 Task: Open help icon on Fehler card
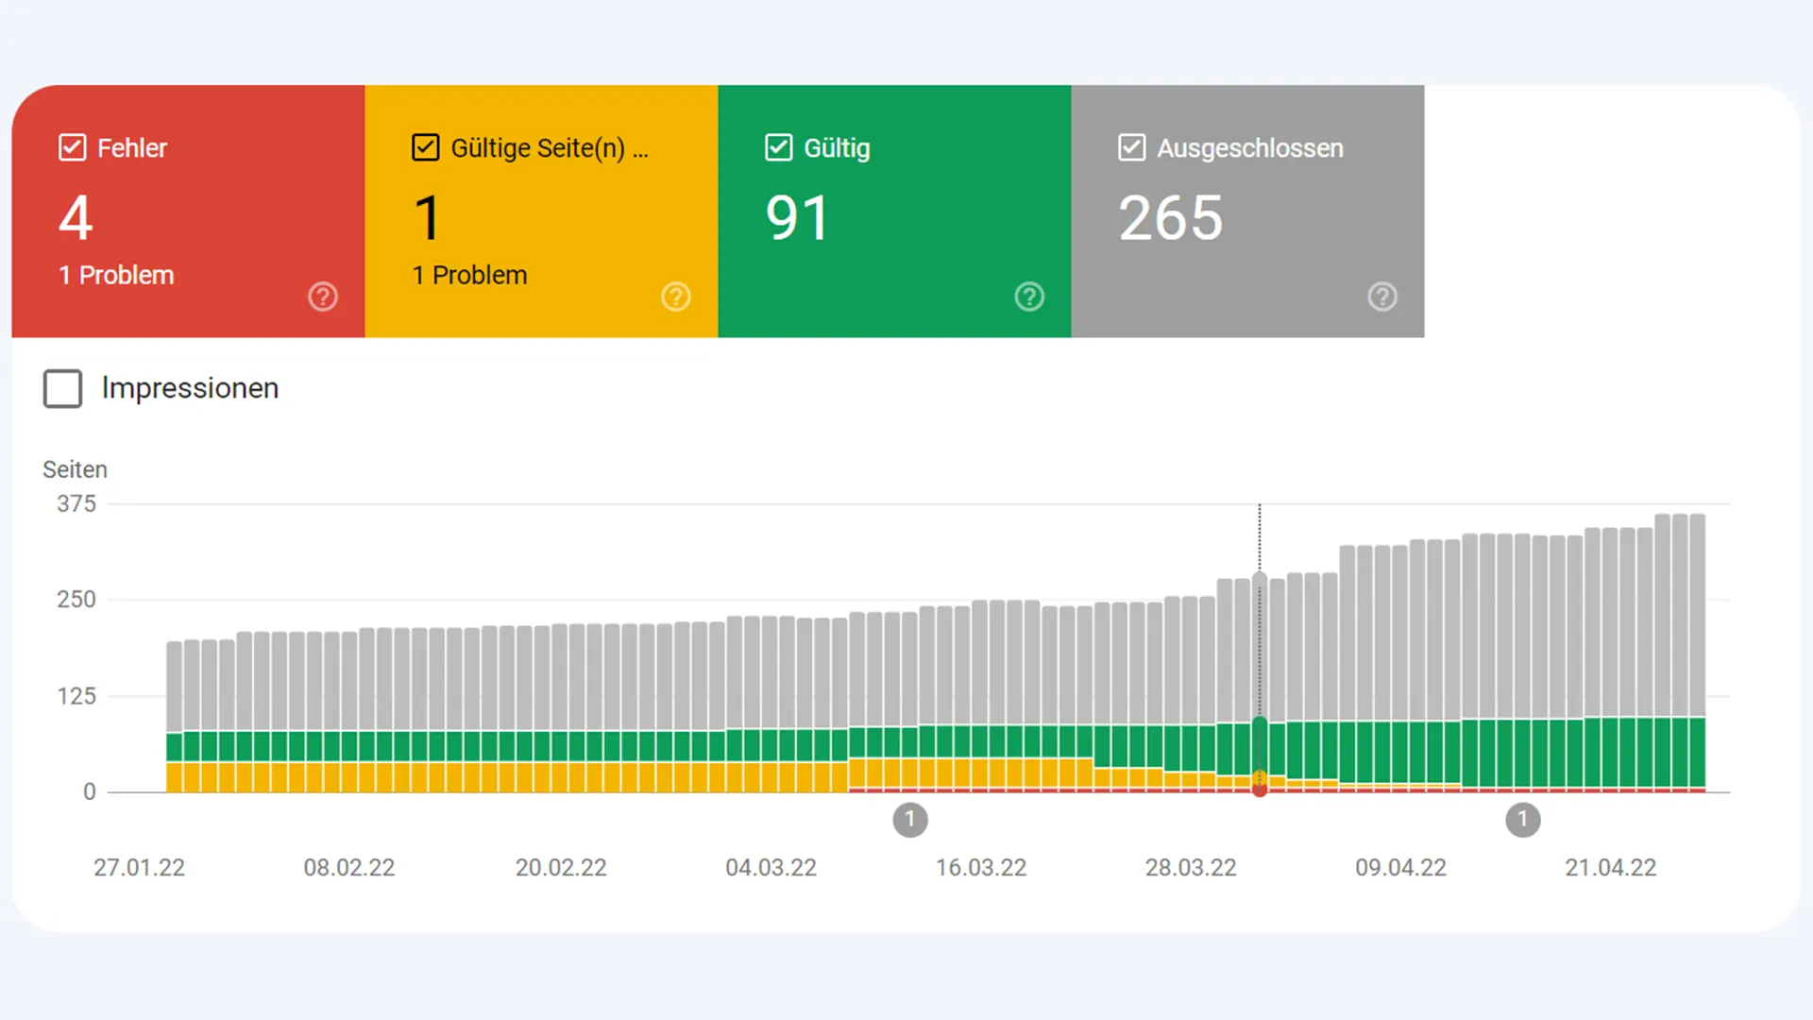tap(323, 297)
